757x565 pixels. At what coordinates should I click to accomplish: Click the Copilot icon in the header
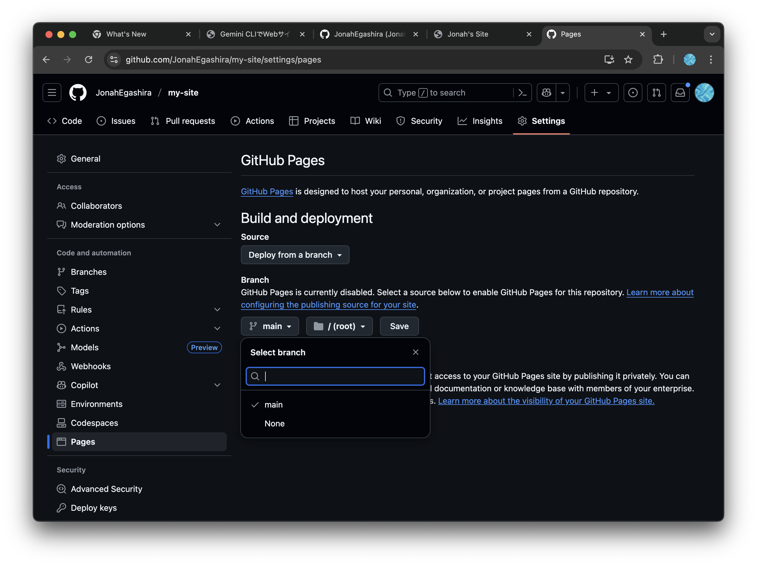click(546, 93)
